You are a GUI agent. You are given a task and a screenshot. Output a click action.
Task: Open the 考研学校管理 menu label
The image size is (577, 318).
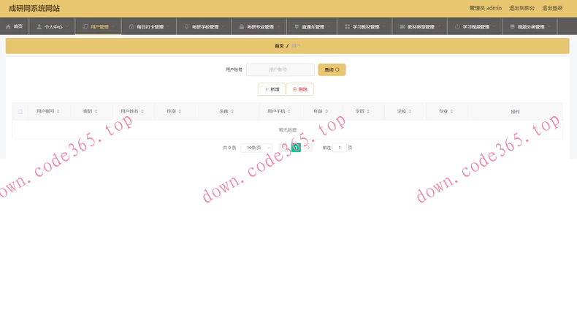coord(205,27)
